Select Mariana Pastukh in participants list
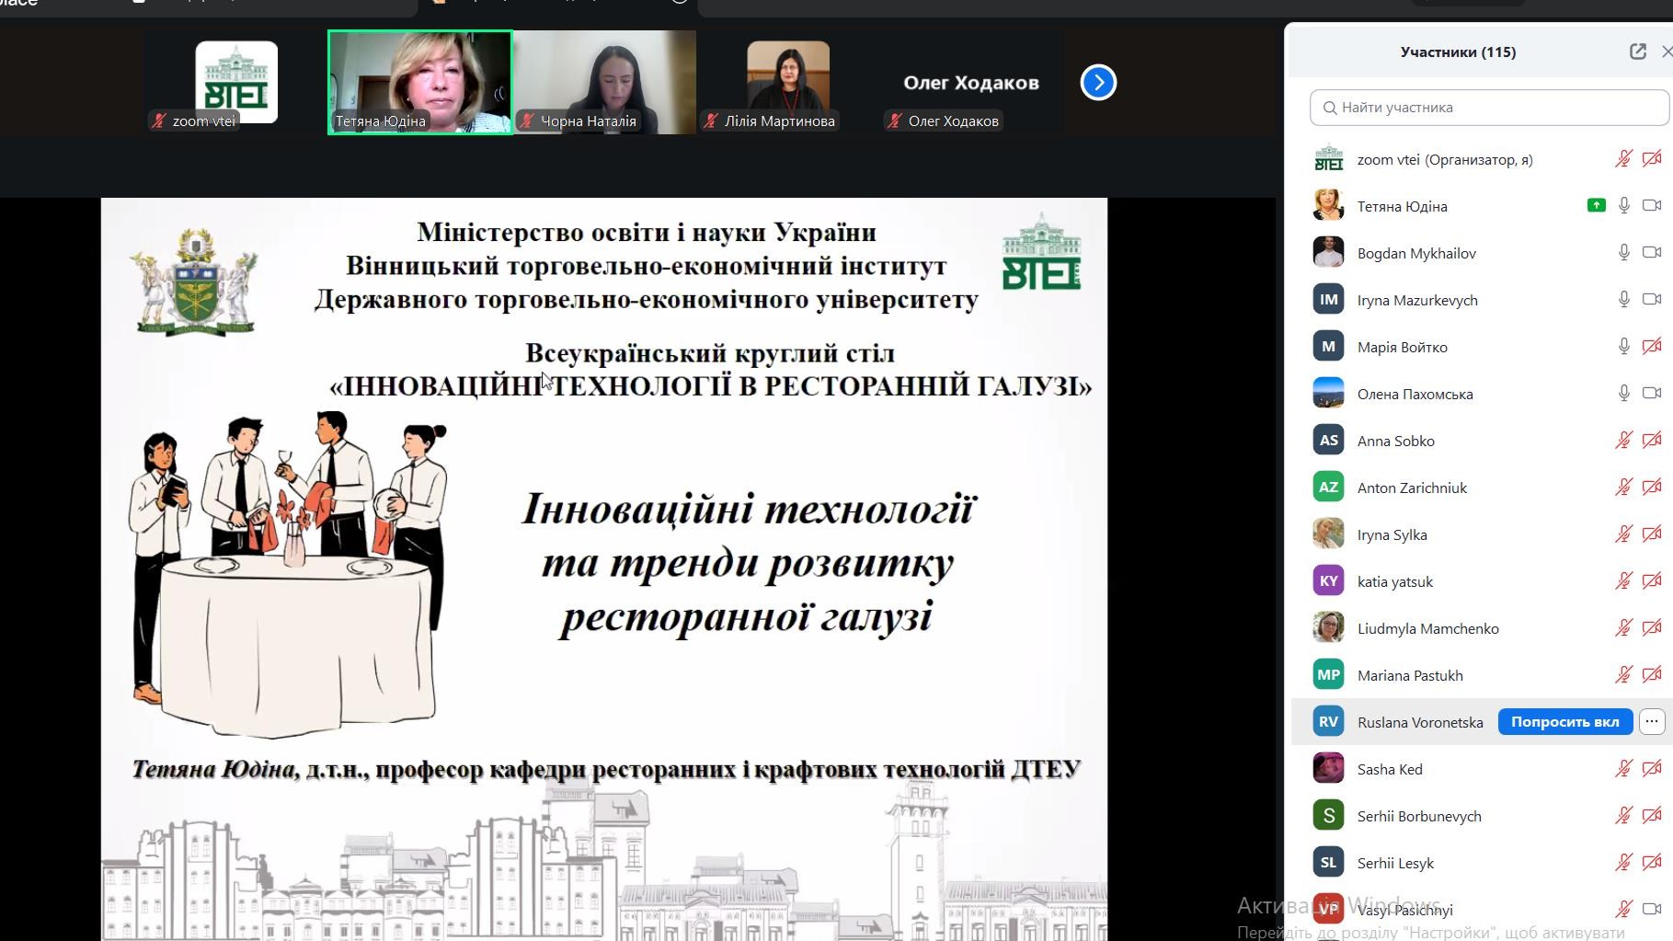The image size is (1673, 941). tap(1410, 675)
